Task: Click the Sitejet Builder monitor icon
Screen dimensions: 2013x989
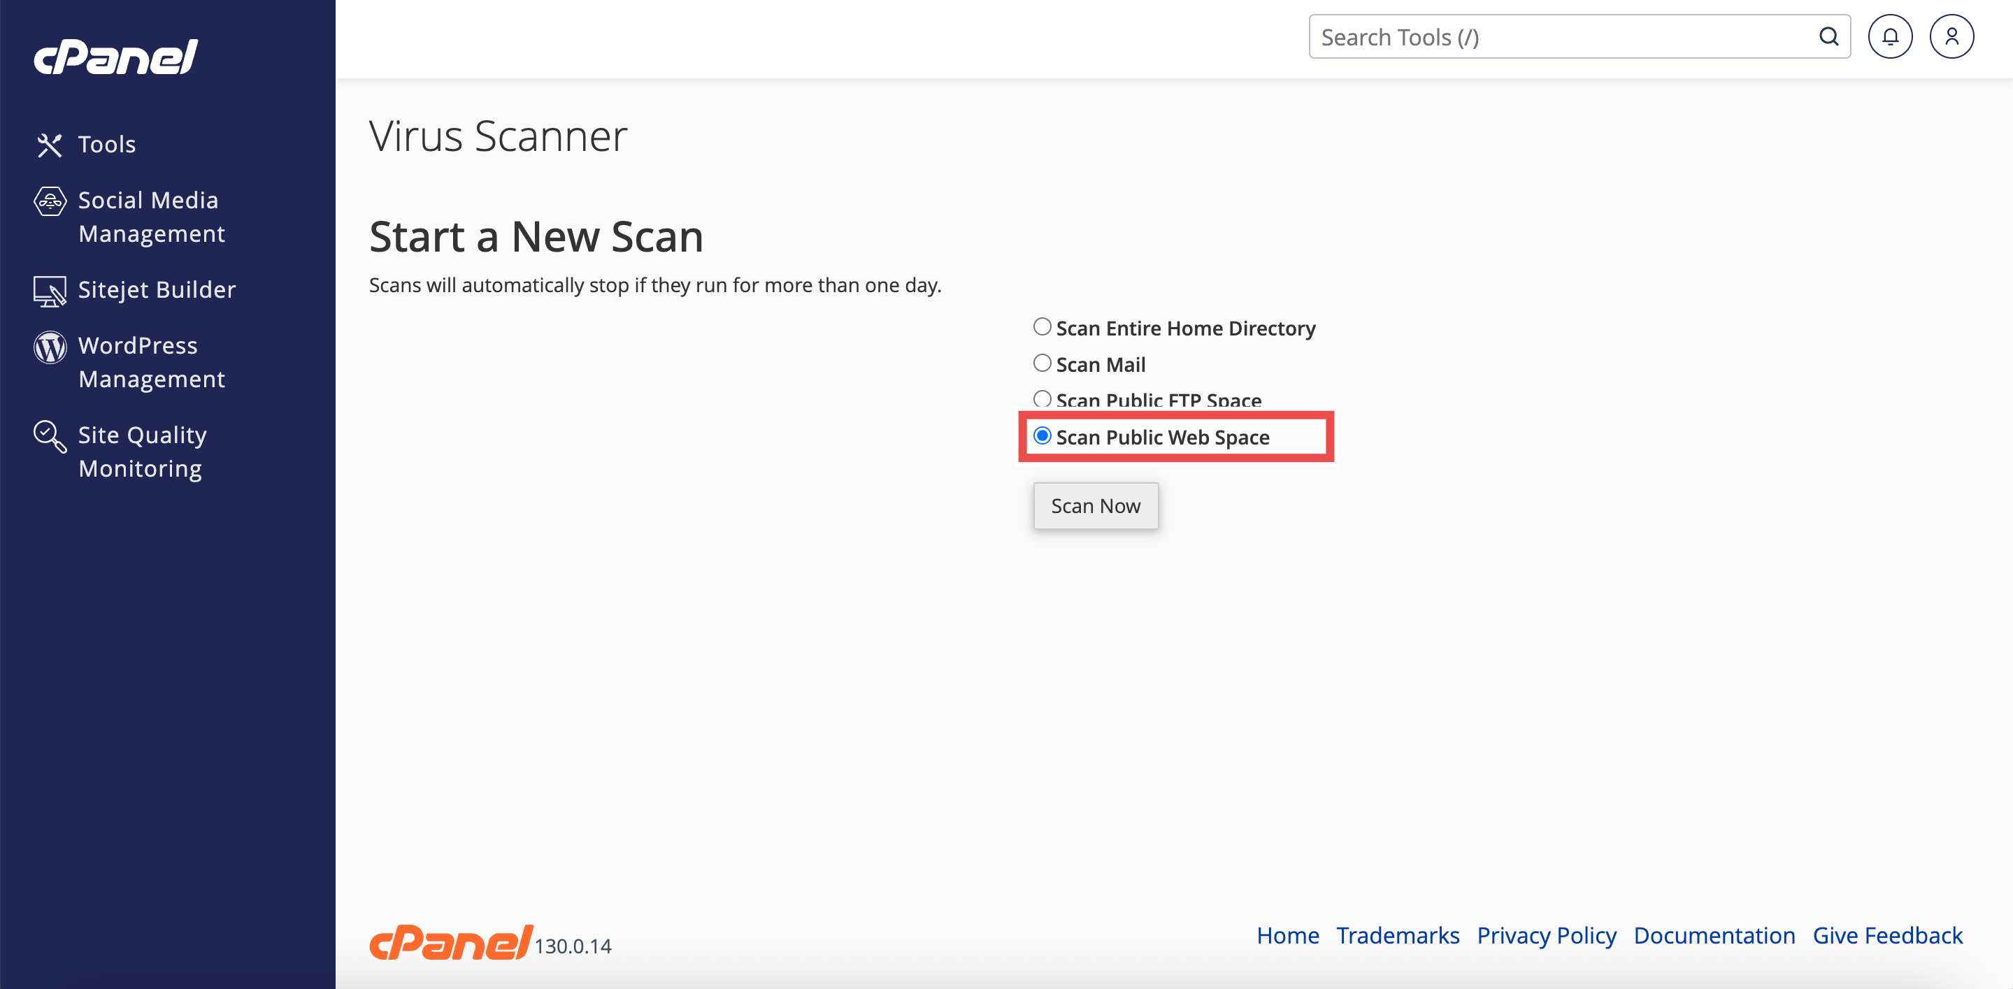Action: 49,291
